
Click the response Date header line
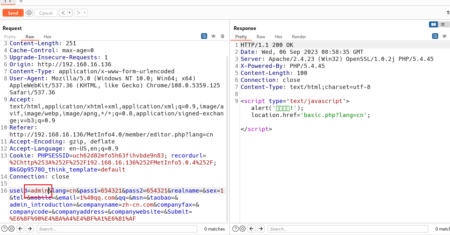coord(302,52)
